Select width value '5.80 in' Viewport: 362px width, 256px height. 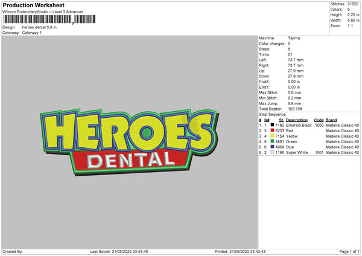click(353, 21)
